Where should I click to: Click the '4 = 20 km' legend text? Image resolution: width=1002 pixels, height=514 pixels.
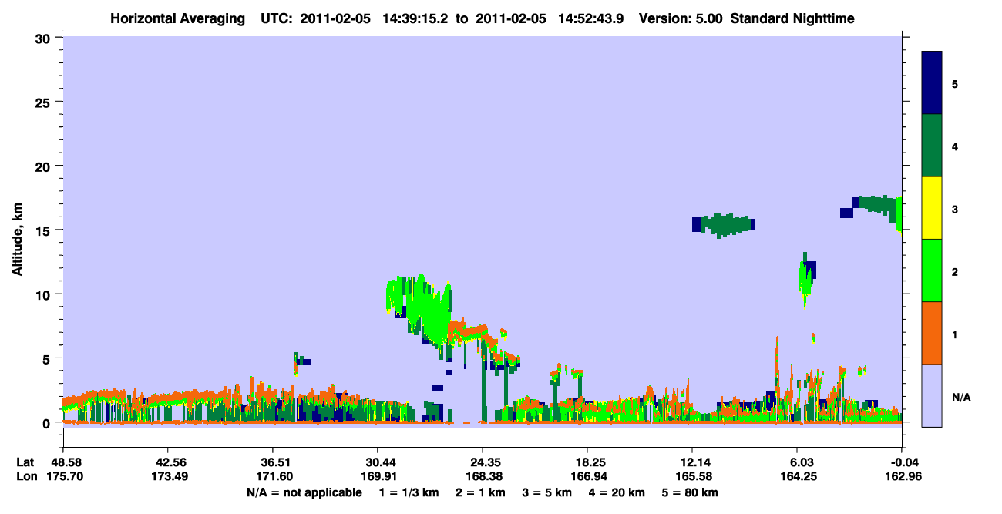(x=617, y=492)
